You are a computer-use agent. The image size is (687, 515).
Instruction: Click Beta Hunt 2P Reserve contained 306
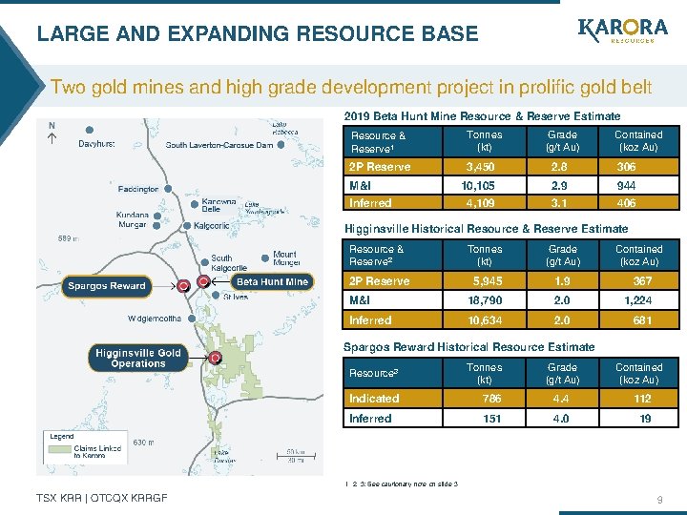[x=626, y=167]
